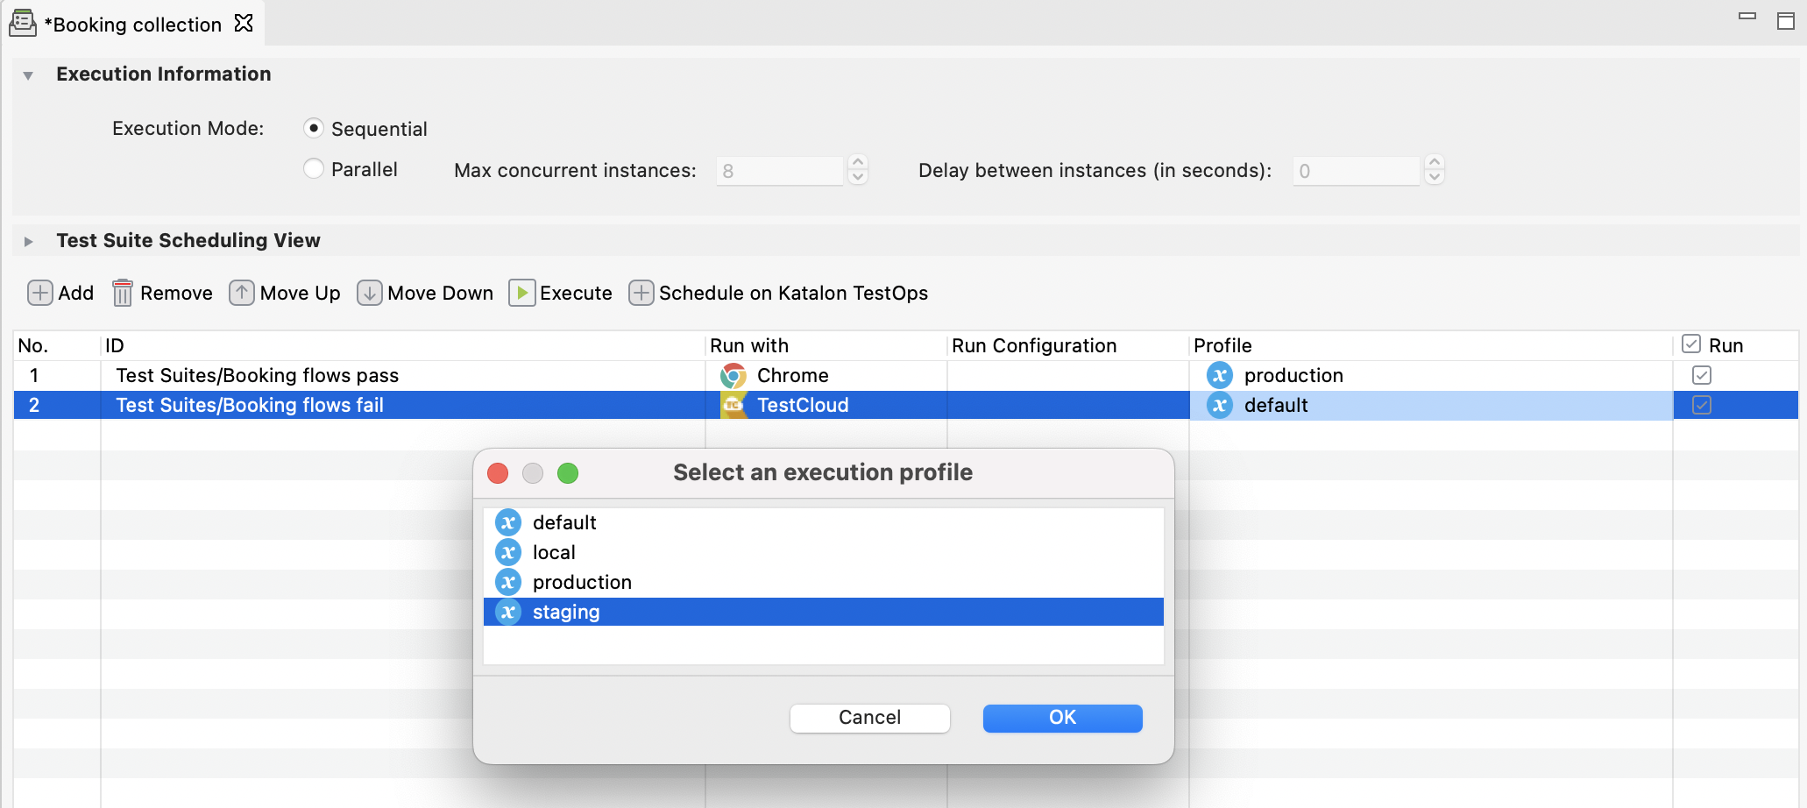This screenshot has width=1807, height=808.
Task: Select the Sequential execution mode
Action: (x=314, y=128)
